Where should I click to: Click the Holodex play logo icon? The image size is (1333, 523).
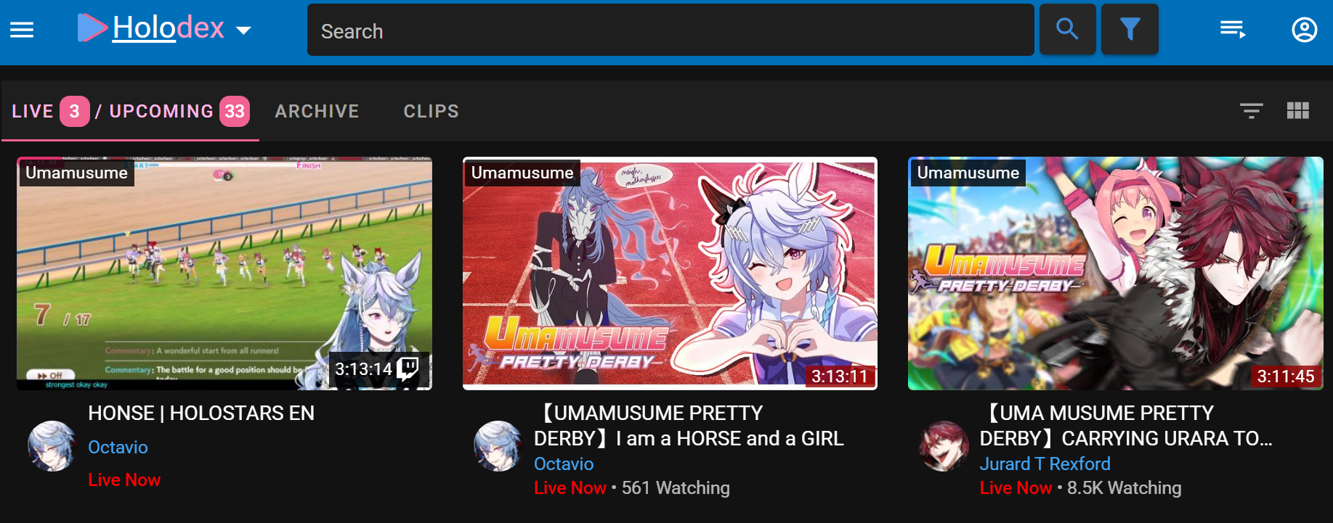pos(92,28)
